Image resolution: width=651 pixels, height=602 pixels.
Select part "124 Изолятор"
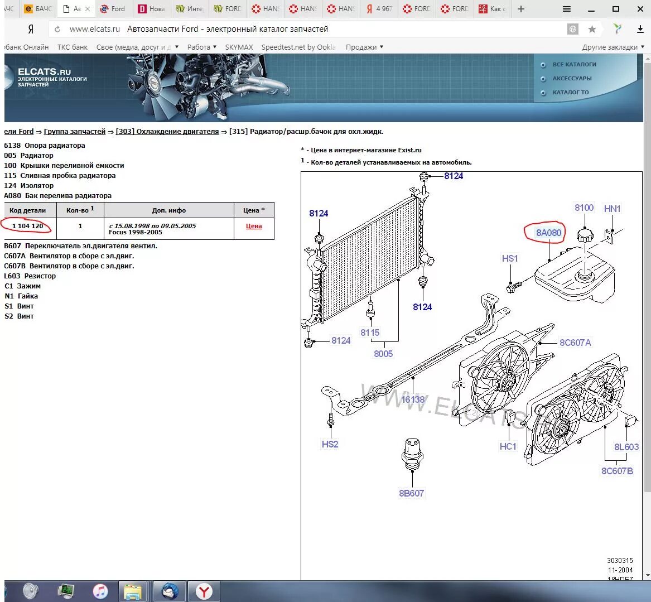[28, 186]
